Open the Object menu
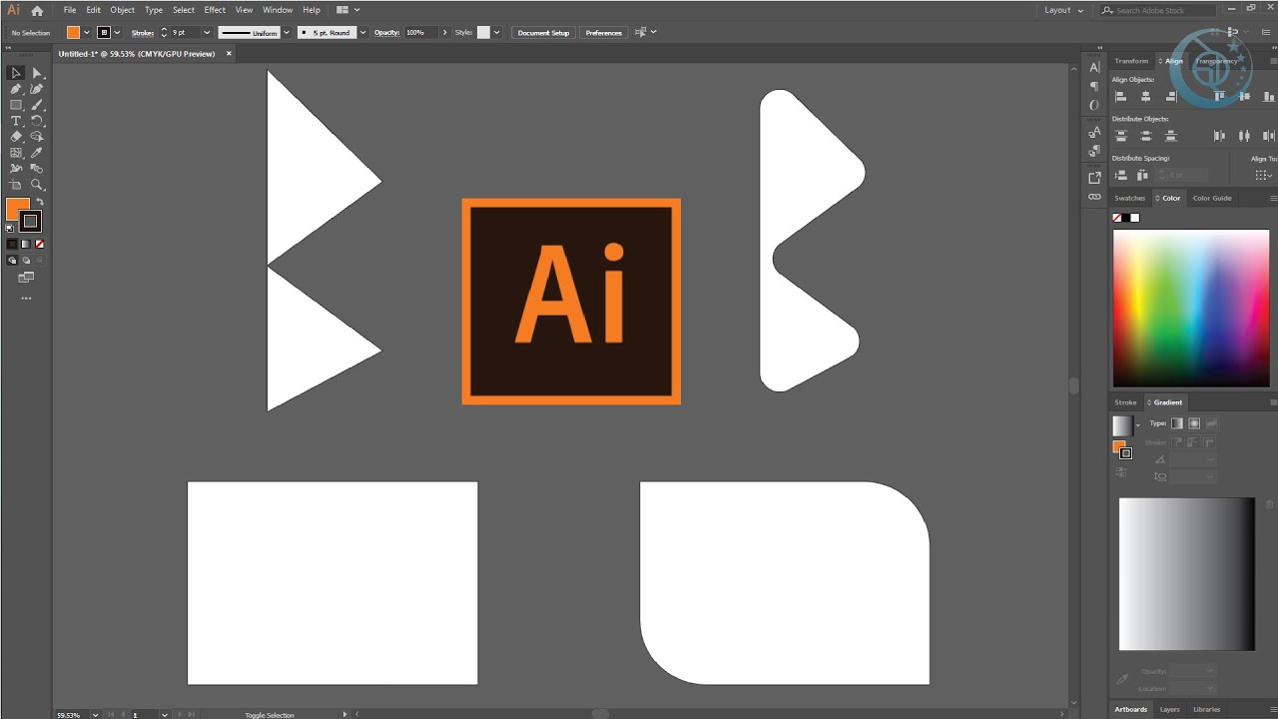Image resolution: width=1278 pixels, height=719 pixels. 123,10
